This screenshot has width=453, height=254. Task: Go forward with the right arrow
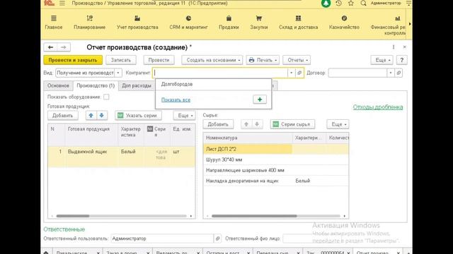pyautogui.click(x=64, y=47)
